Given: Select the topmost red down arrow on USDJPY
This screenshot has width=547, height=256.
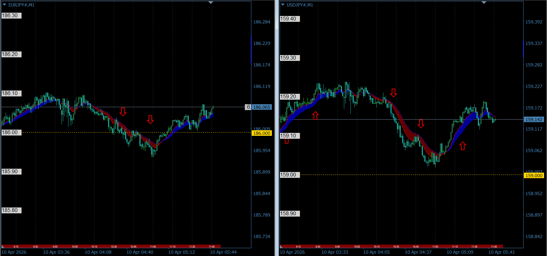Looking at the screenshot, I should [393, 93].
